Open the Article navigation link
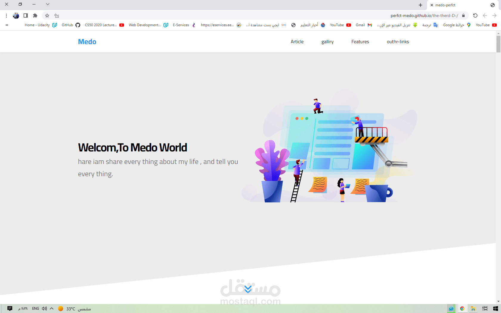 click(297, 41)
